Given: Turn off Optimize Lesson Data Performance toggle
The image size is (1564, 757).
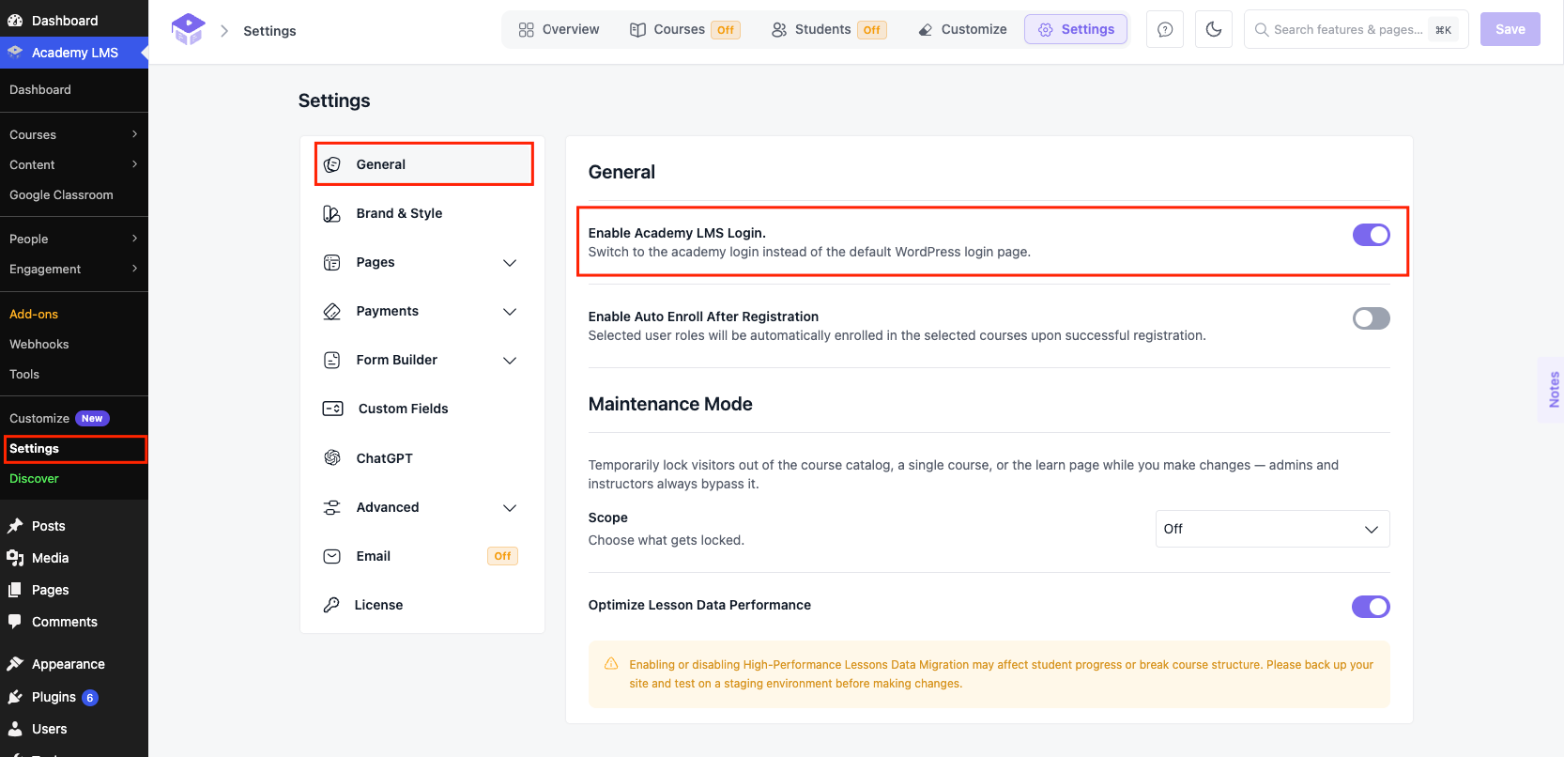Looking at the screenshot, I should point(1371,607).
